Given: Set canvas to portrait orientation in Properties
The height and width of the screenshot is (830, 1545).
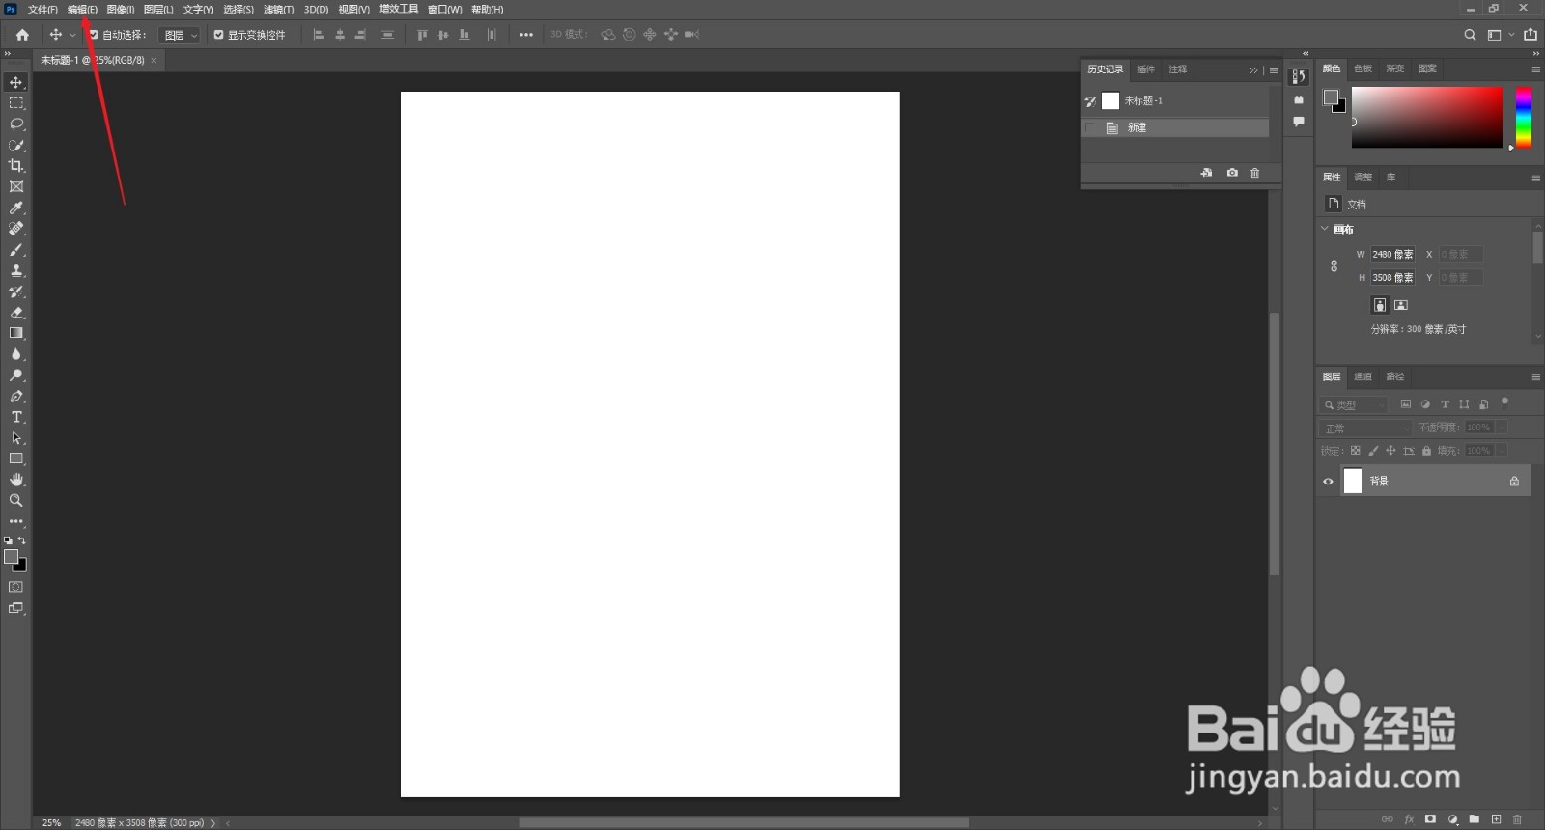Looking at the screenshot, I should pyautogui.click(x=1380, y=305).
